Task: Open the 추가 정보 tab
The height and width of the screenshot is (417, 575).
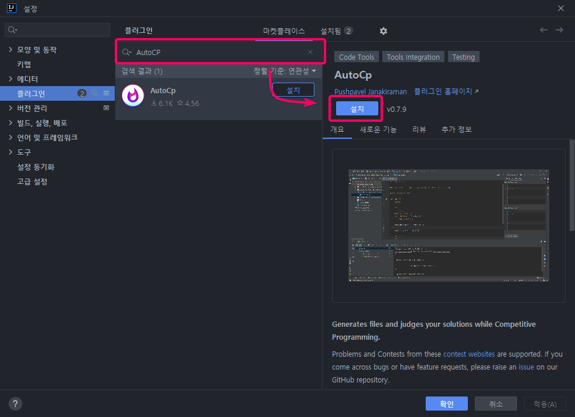Action: coord(456,129)
